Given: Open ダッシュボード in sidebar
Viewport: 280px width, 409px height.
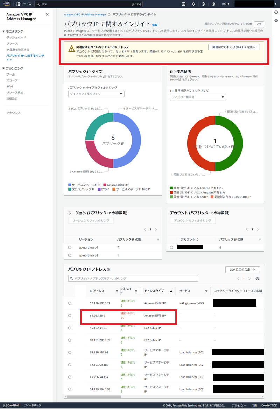Looking at the screenshot, I should click(x=16, y=37).
